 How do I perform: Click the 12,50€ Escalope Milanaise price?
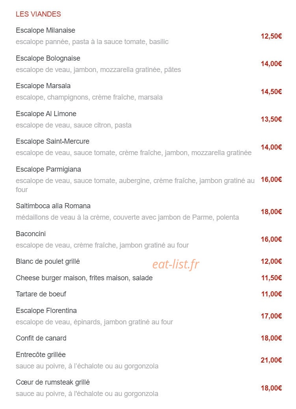click(x=271, y=36)
